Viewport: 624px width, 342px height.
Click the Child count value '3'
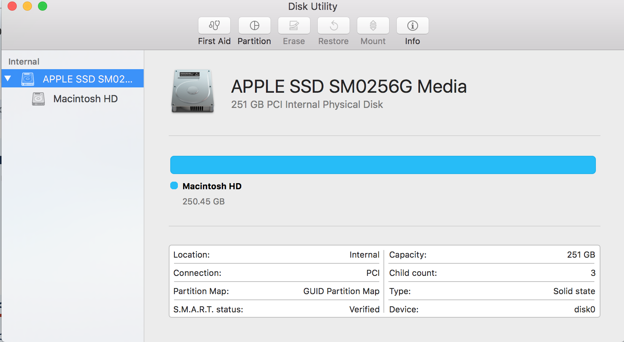pyautogui.click(x=593, y=273)
